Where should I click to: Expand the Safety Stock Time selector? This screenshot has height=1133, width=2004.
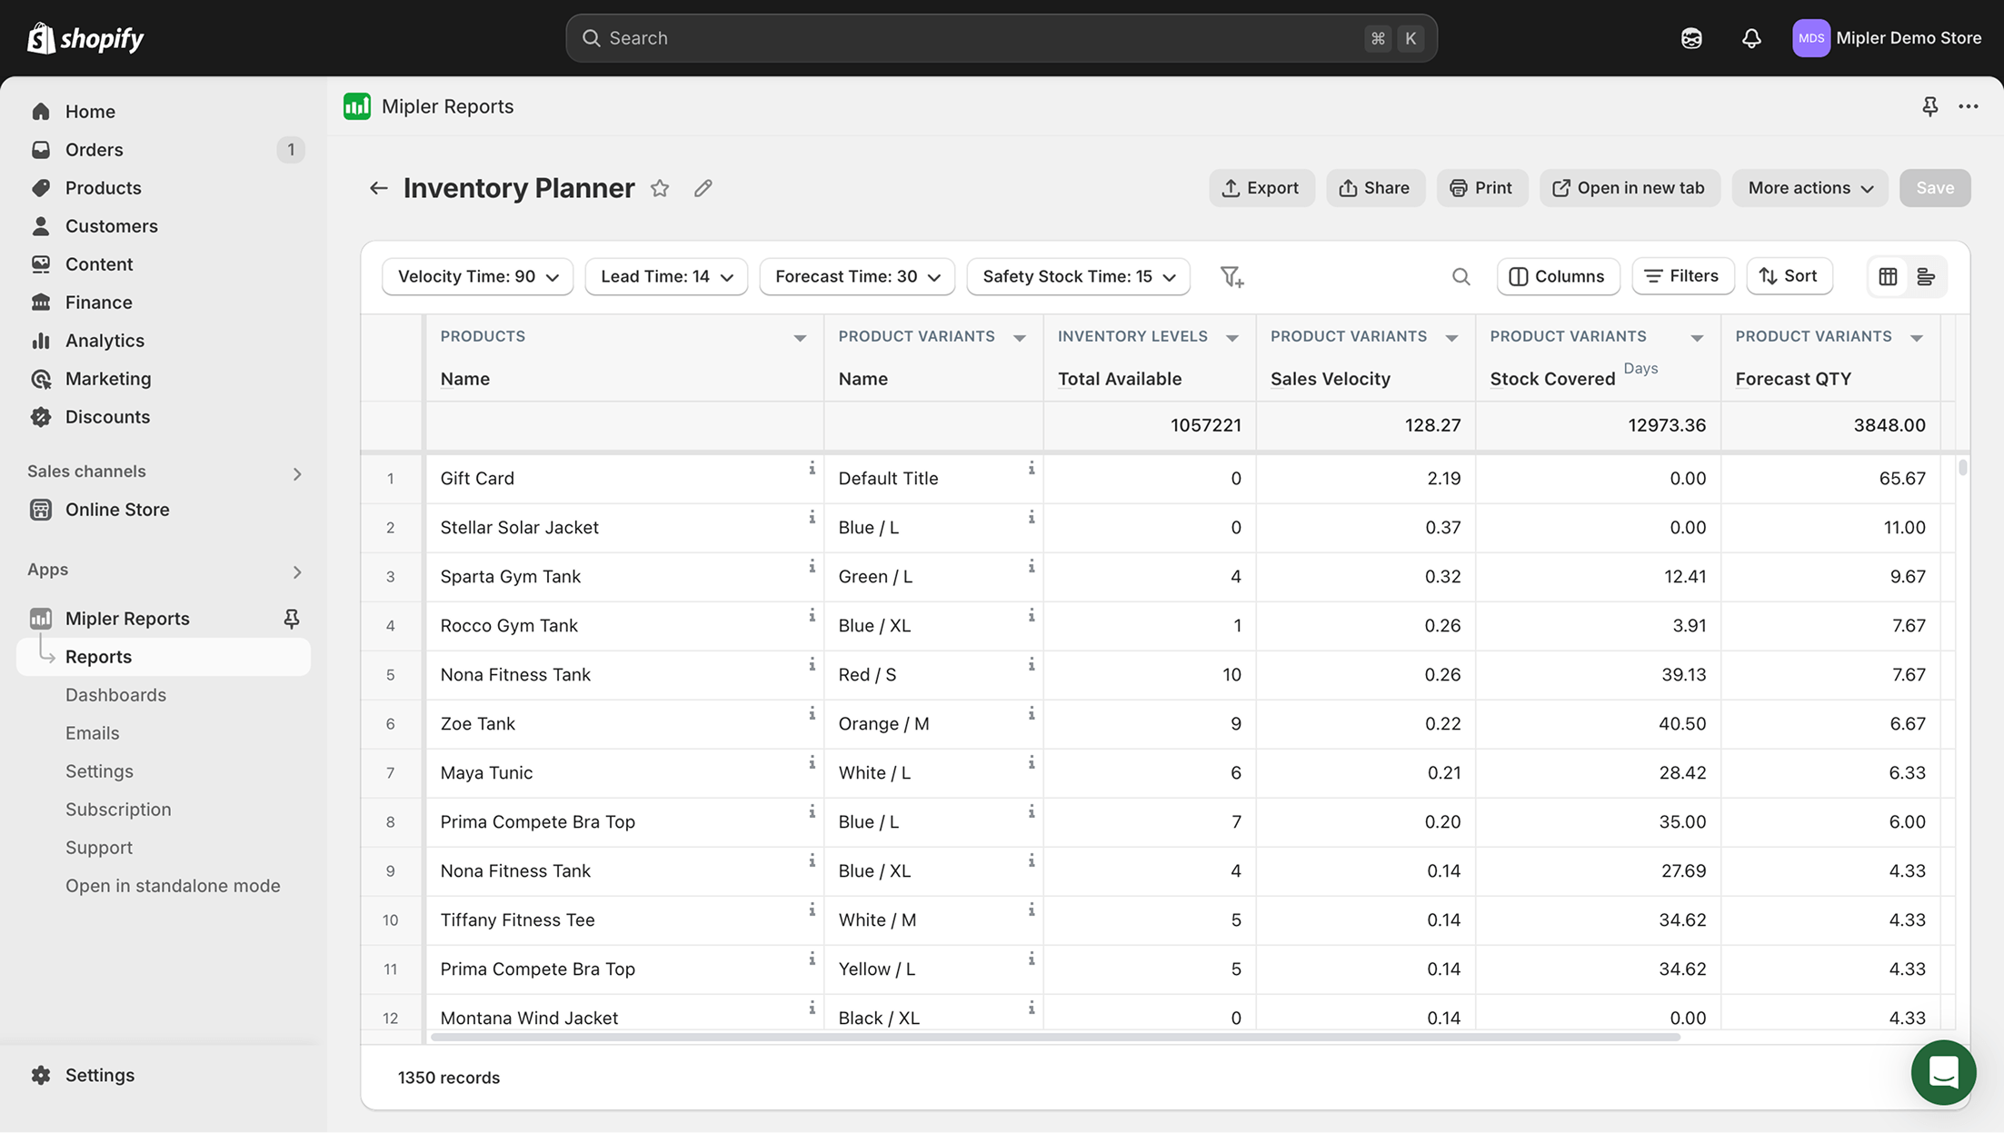[1078, 276]
